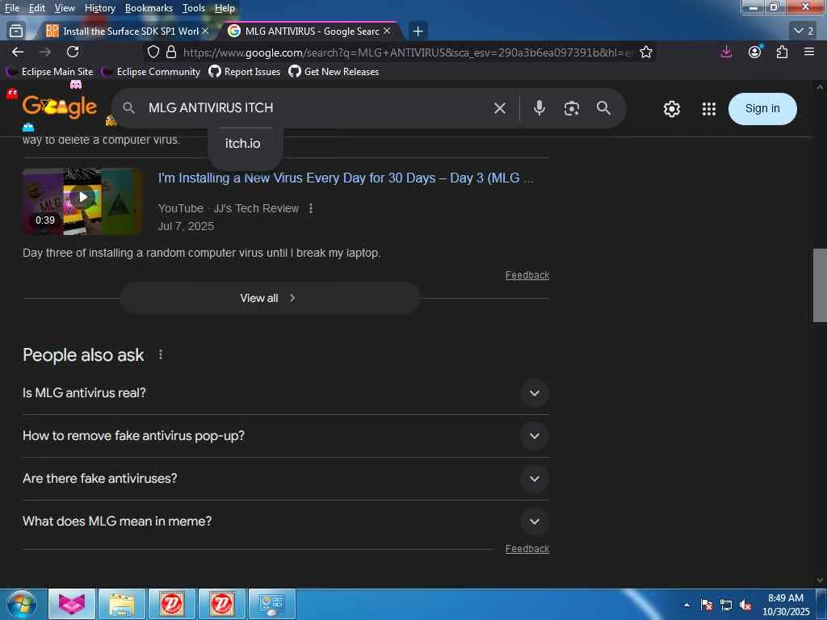Click the Sign in button
The height and width of the screenshot is (620, 827).
pyautogui.click(x=762, y=109)
